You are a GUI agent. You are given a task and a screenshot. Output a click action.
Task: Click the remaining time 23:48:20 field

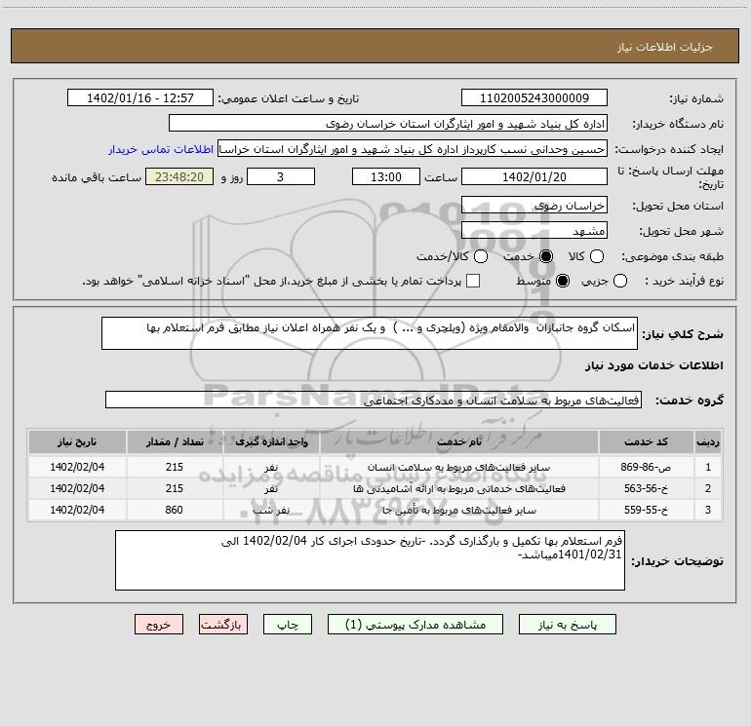click(179, 176)
